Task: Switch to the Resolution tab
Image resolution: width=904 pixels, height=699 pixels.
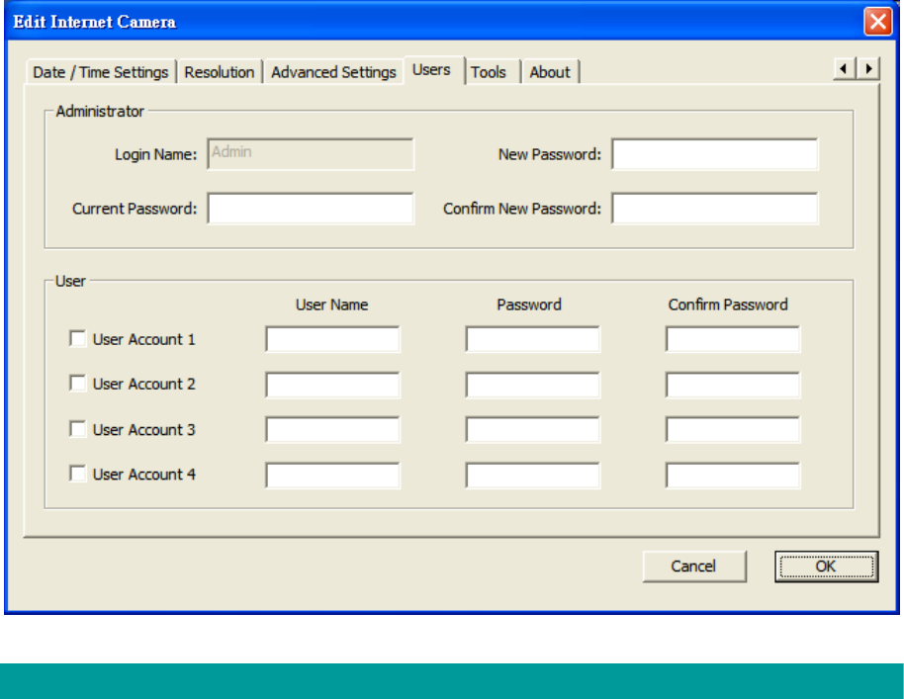Action: click(x=220, y=72)
